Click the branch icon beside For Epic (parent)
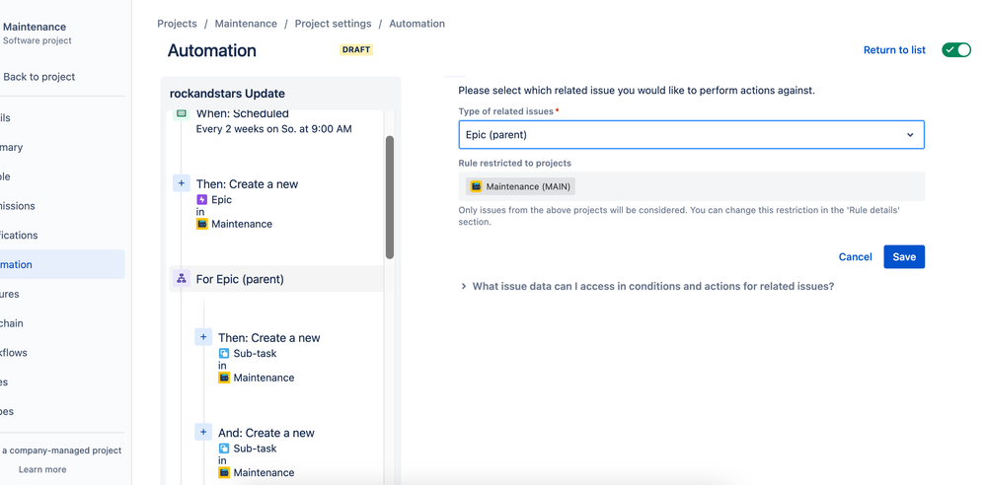986x485 pixels. coord(181,279)
